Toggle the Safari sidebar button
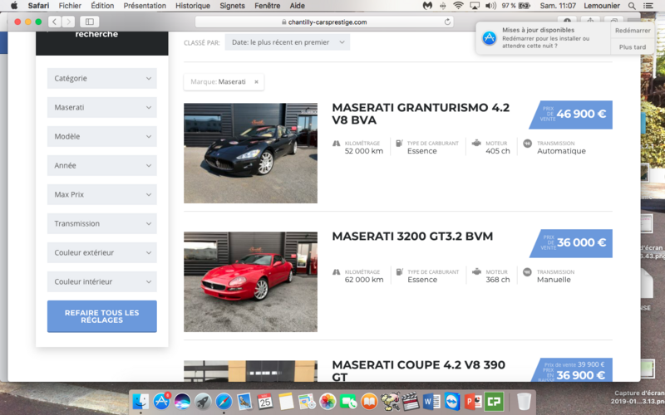This screenshot has width=665, height=415. [90, 22]
